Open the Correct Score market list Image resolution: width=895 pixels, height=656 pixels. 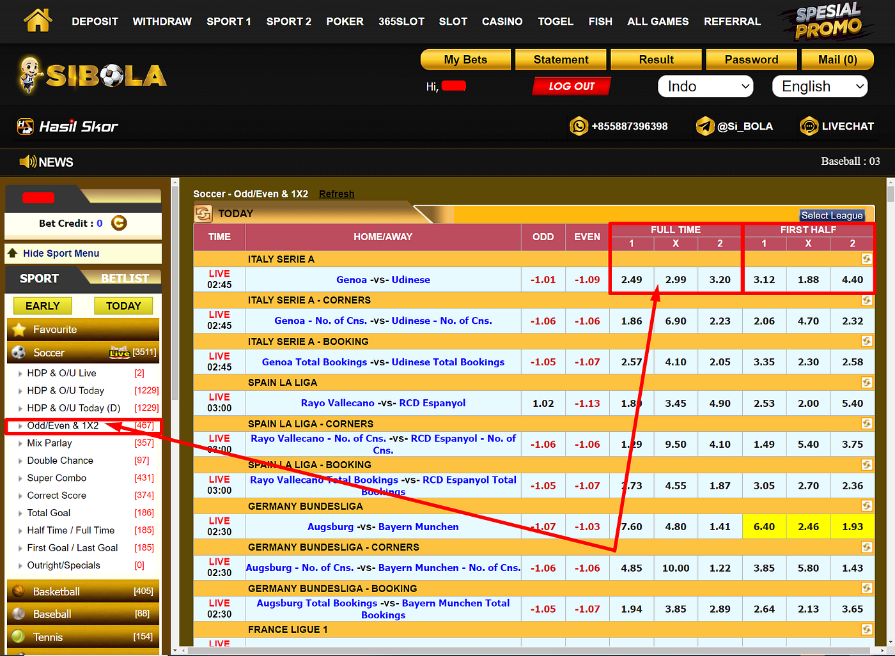point(56,496)
